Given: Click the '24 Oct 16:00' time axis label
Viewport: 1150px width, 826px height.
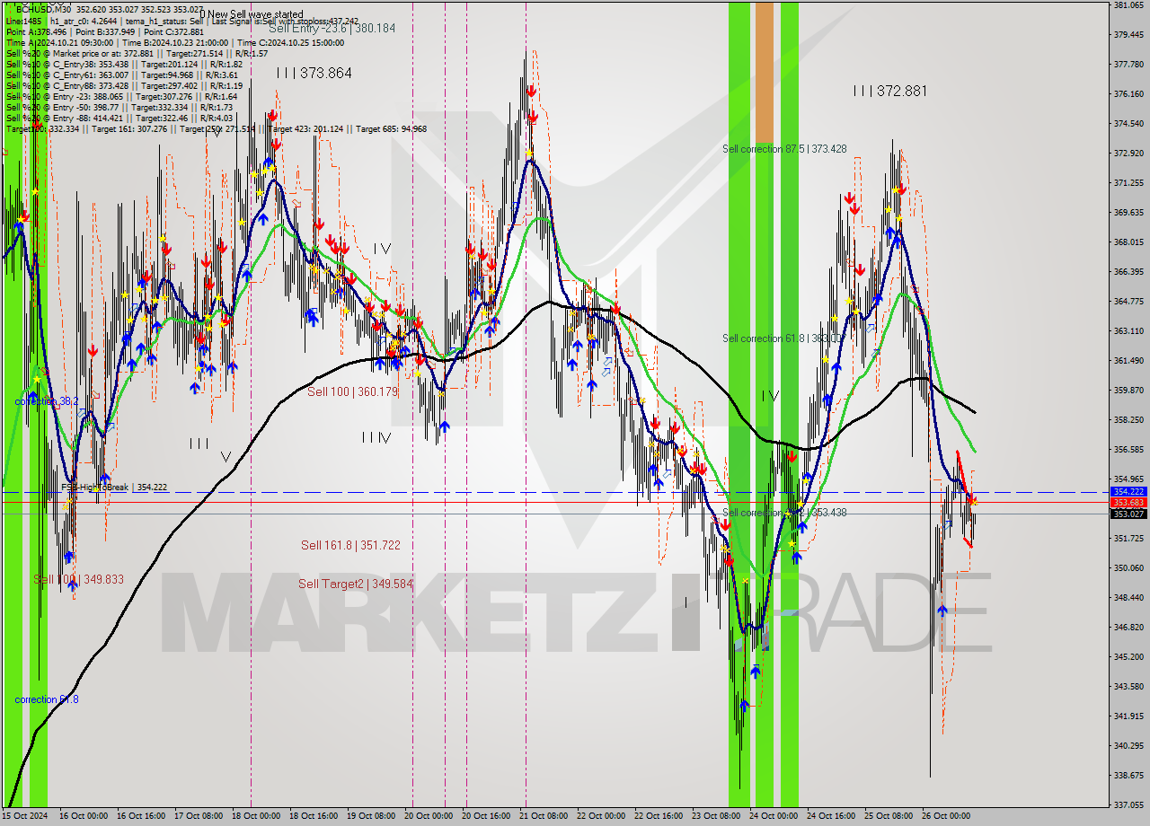Looking at the screenshot, I should (831, 816).
